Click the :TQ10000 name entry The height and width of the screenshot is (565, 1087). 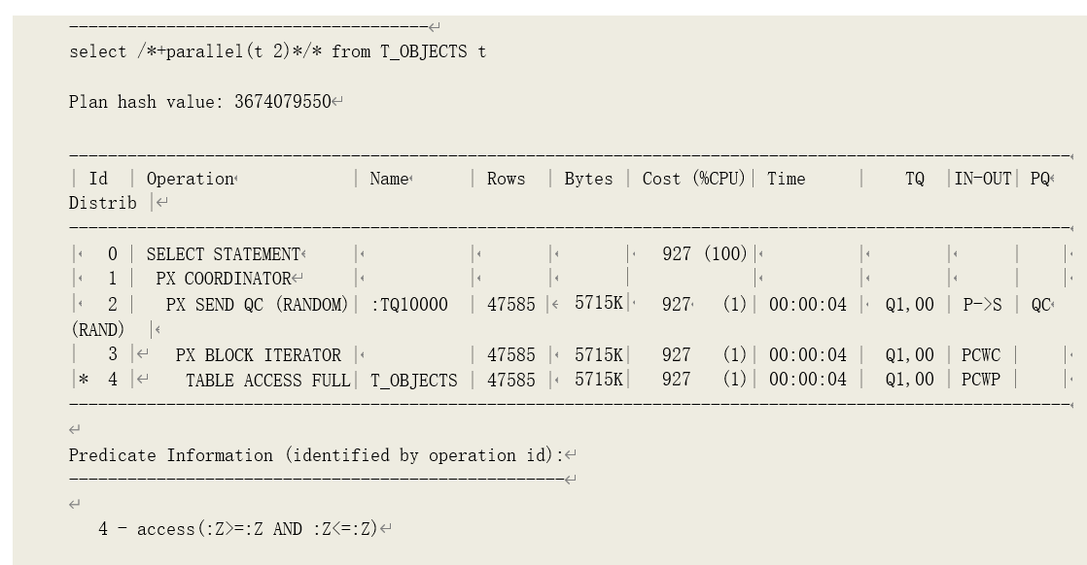click(409, 305)
